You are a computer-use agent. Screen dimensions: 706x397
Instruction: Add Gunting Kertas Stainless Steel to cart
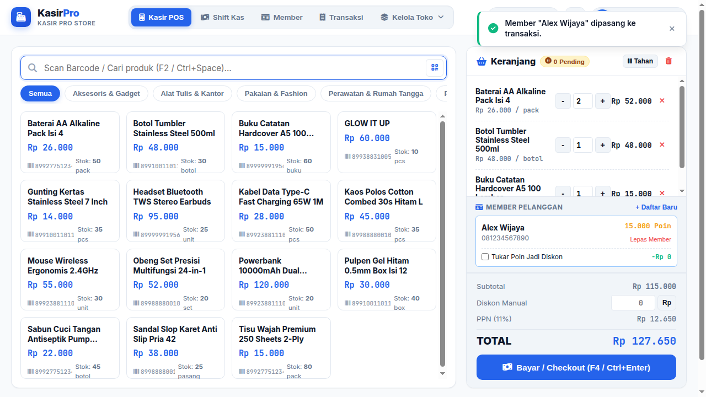(x=70, y=211)
